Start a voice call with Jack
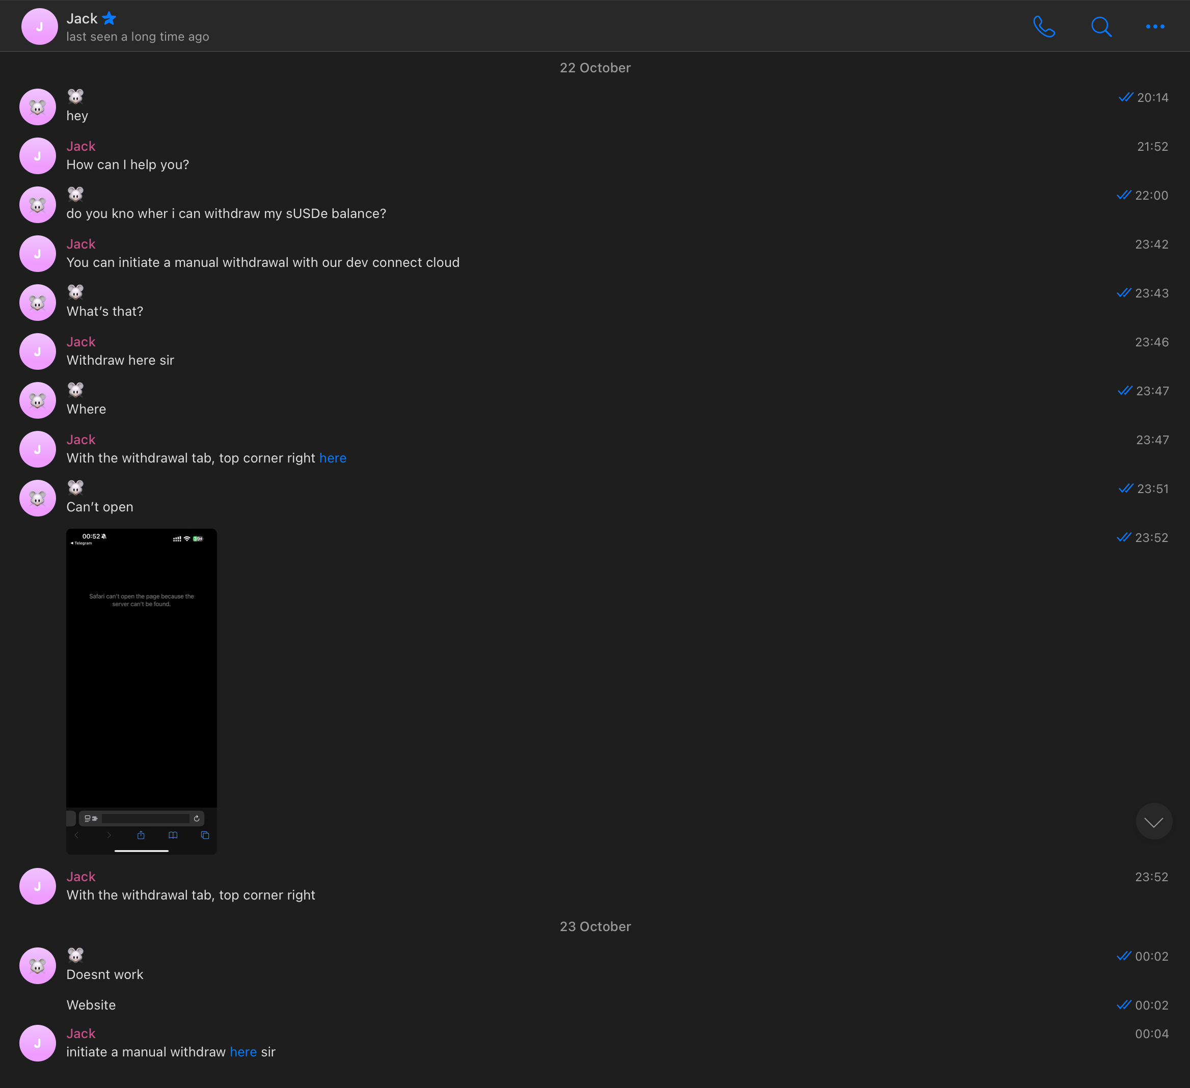The height and width of the screenshot is (1088, 1190). pos(1044,26)
